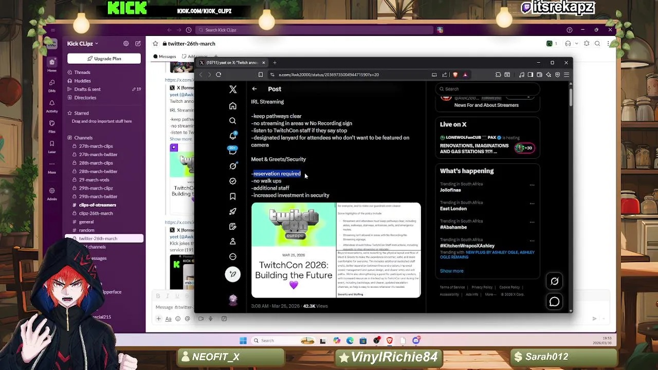This screenshot has height=370, width=658.
Task: Open more options for #Abahambe trend
Action: coord(532,222)
